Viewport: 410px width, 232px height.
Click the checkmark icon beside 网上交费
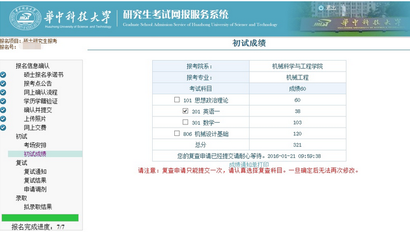[3, 128]
